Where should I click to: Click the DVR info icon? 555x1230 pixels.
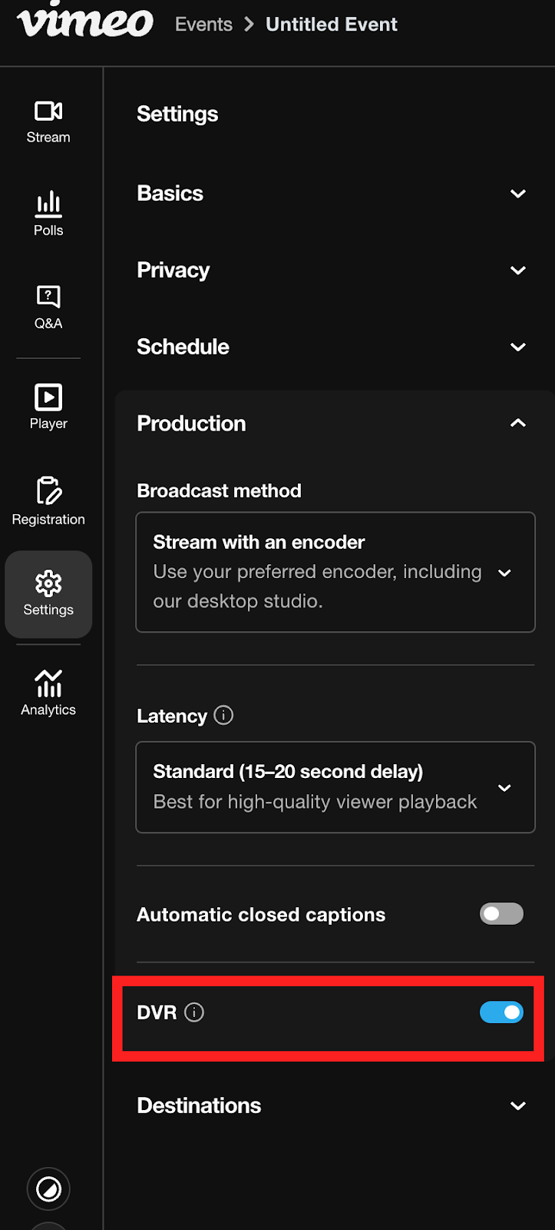tap(195, 1012)
